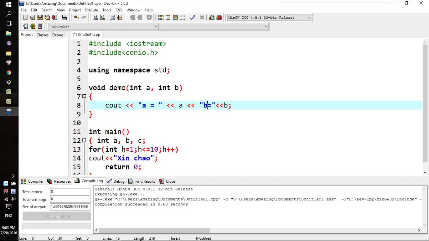The width and height of the screenshot is (429, 241).
Task: Open the Search menu
Action: coord(47,10)
